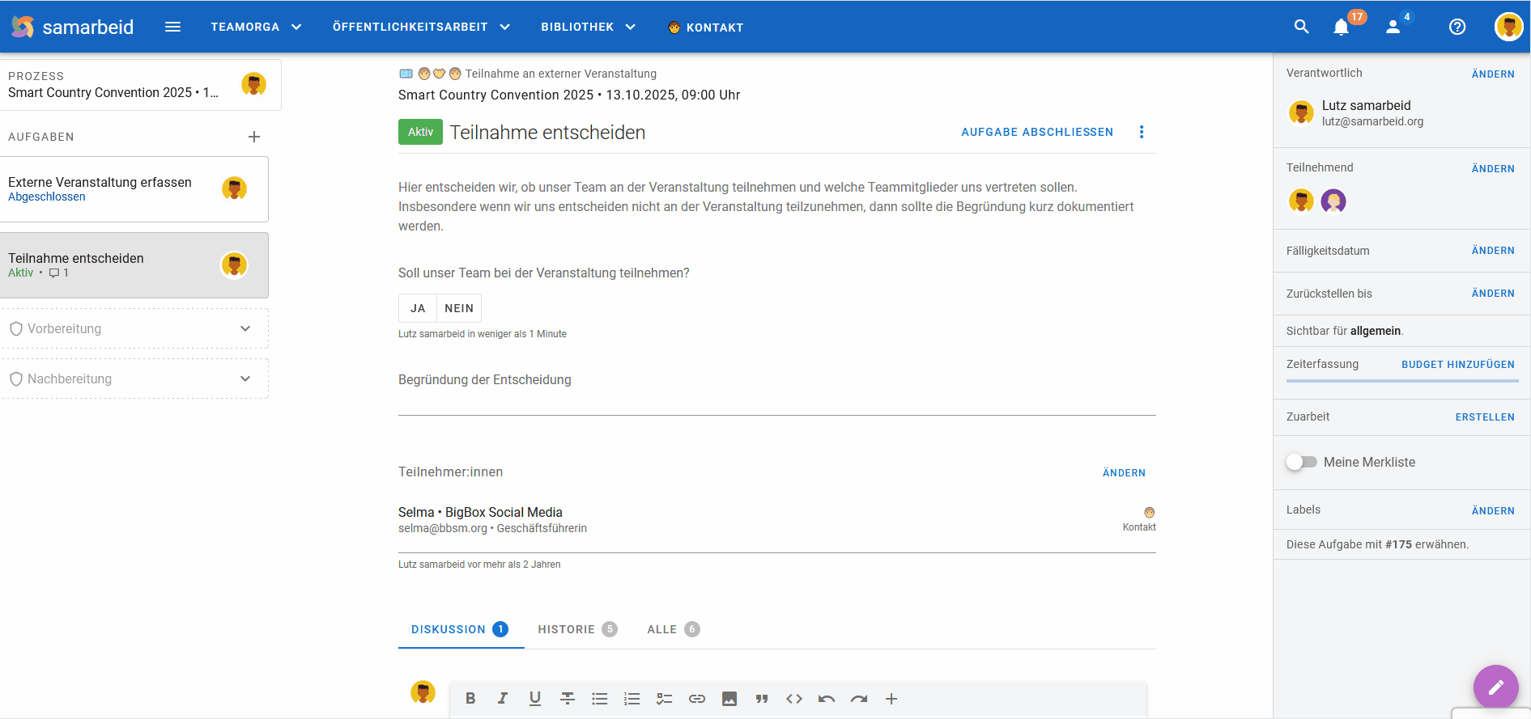Insert a link in the comment editor
1531x719 pixels.
click(x=697, y=699)
